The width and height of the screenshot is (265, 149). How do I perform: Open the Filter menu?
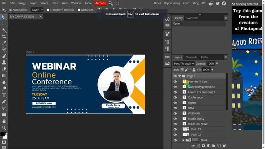pos(55,3)
